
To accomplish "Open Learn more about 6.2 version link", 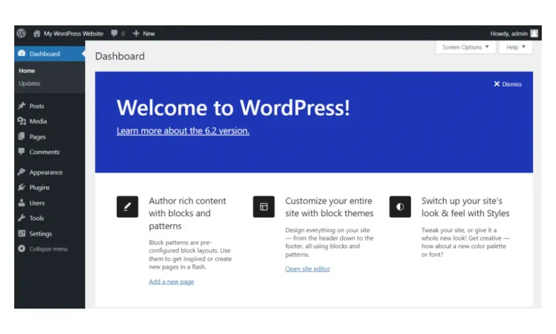I will [x=183, y=131].
